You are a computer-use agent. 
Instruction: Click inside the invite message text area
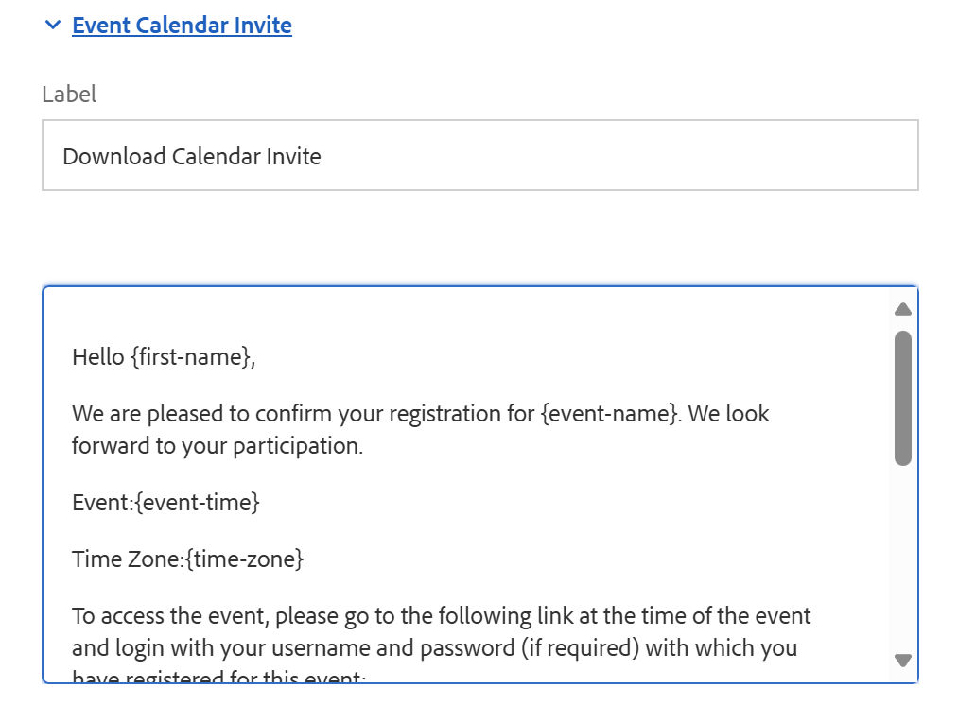(426, 473)
